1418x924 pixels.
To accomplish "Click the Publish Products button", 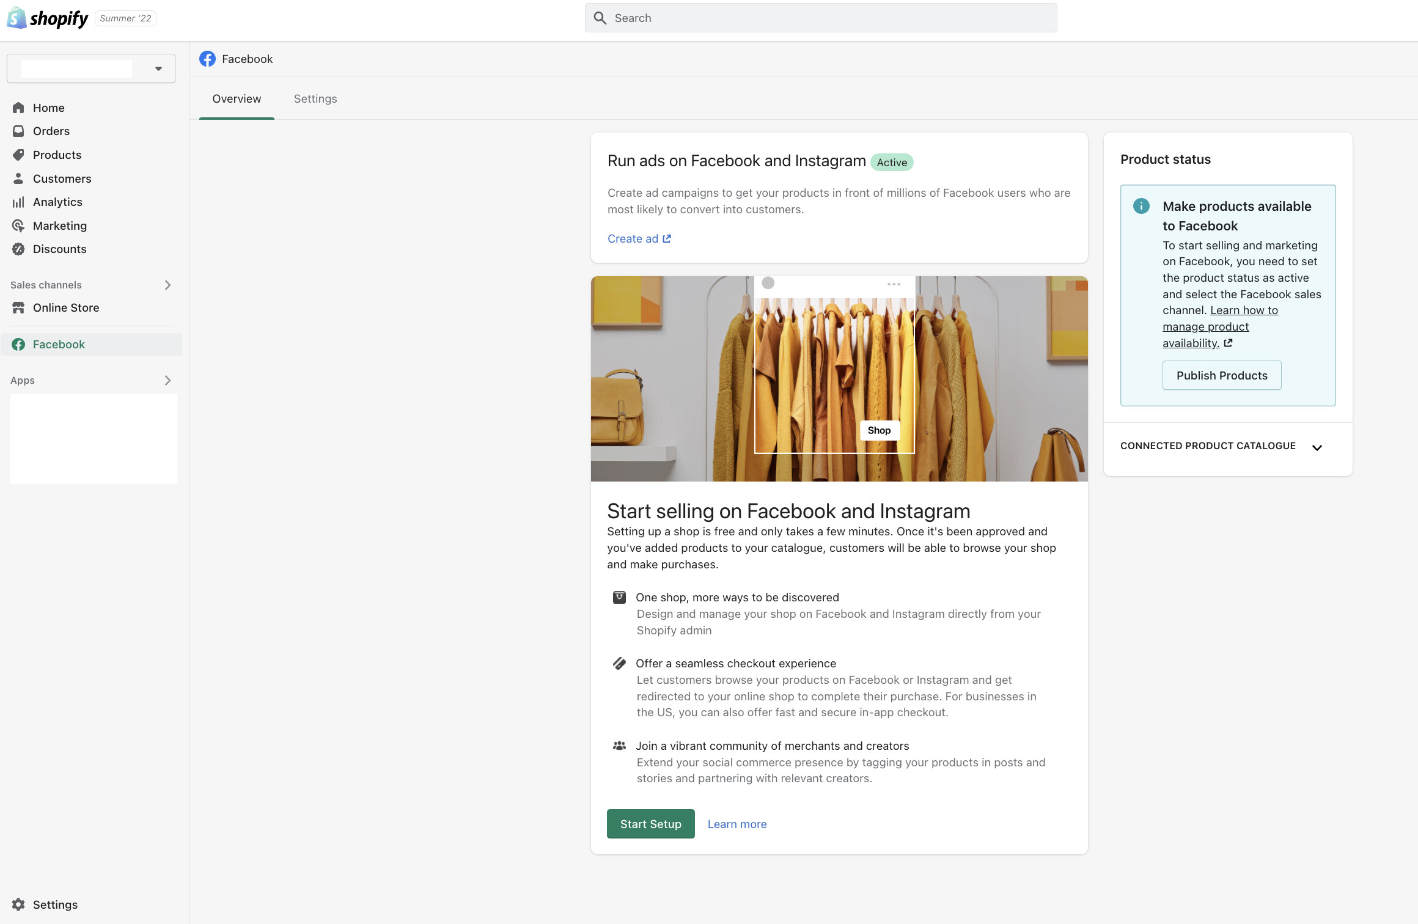I will point(1222,375).
